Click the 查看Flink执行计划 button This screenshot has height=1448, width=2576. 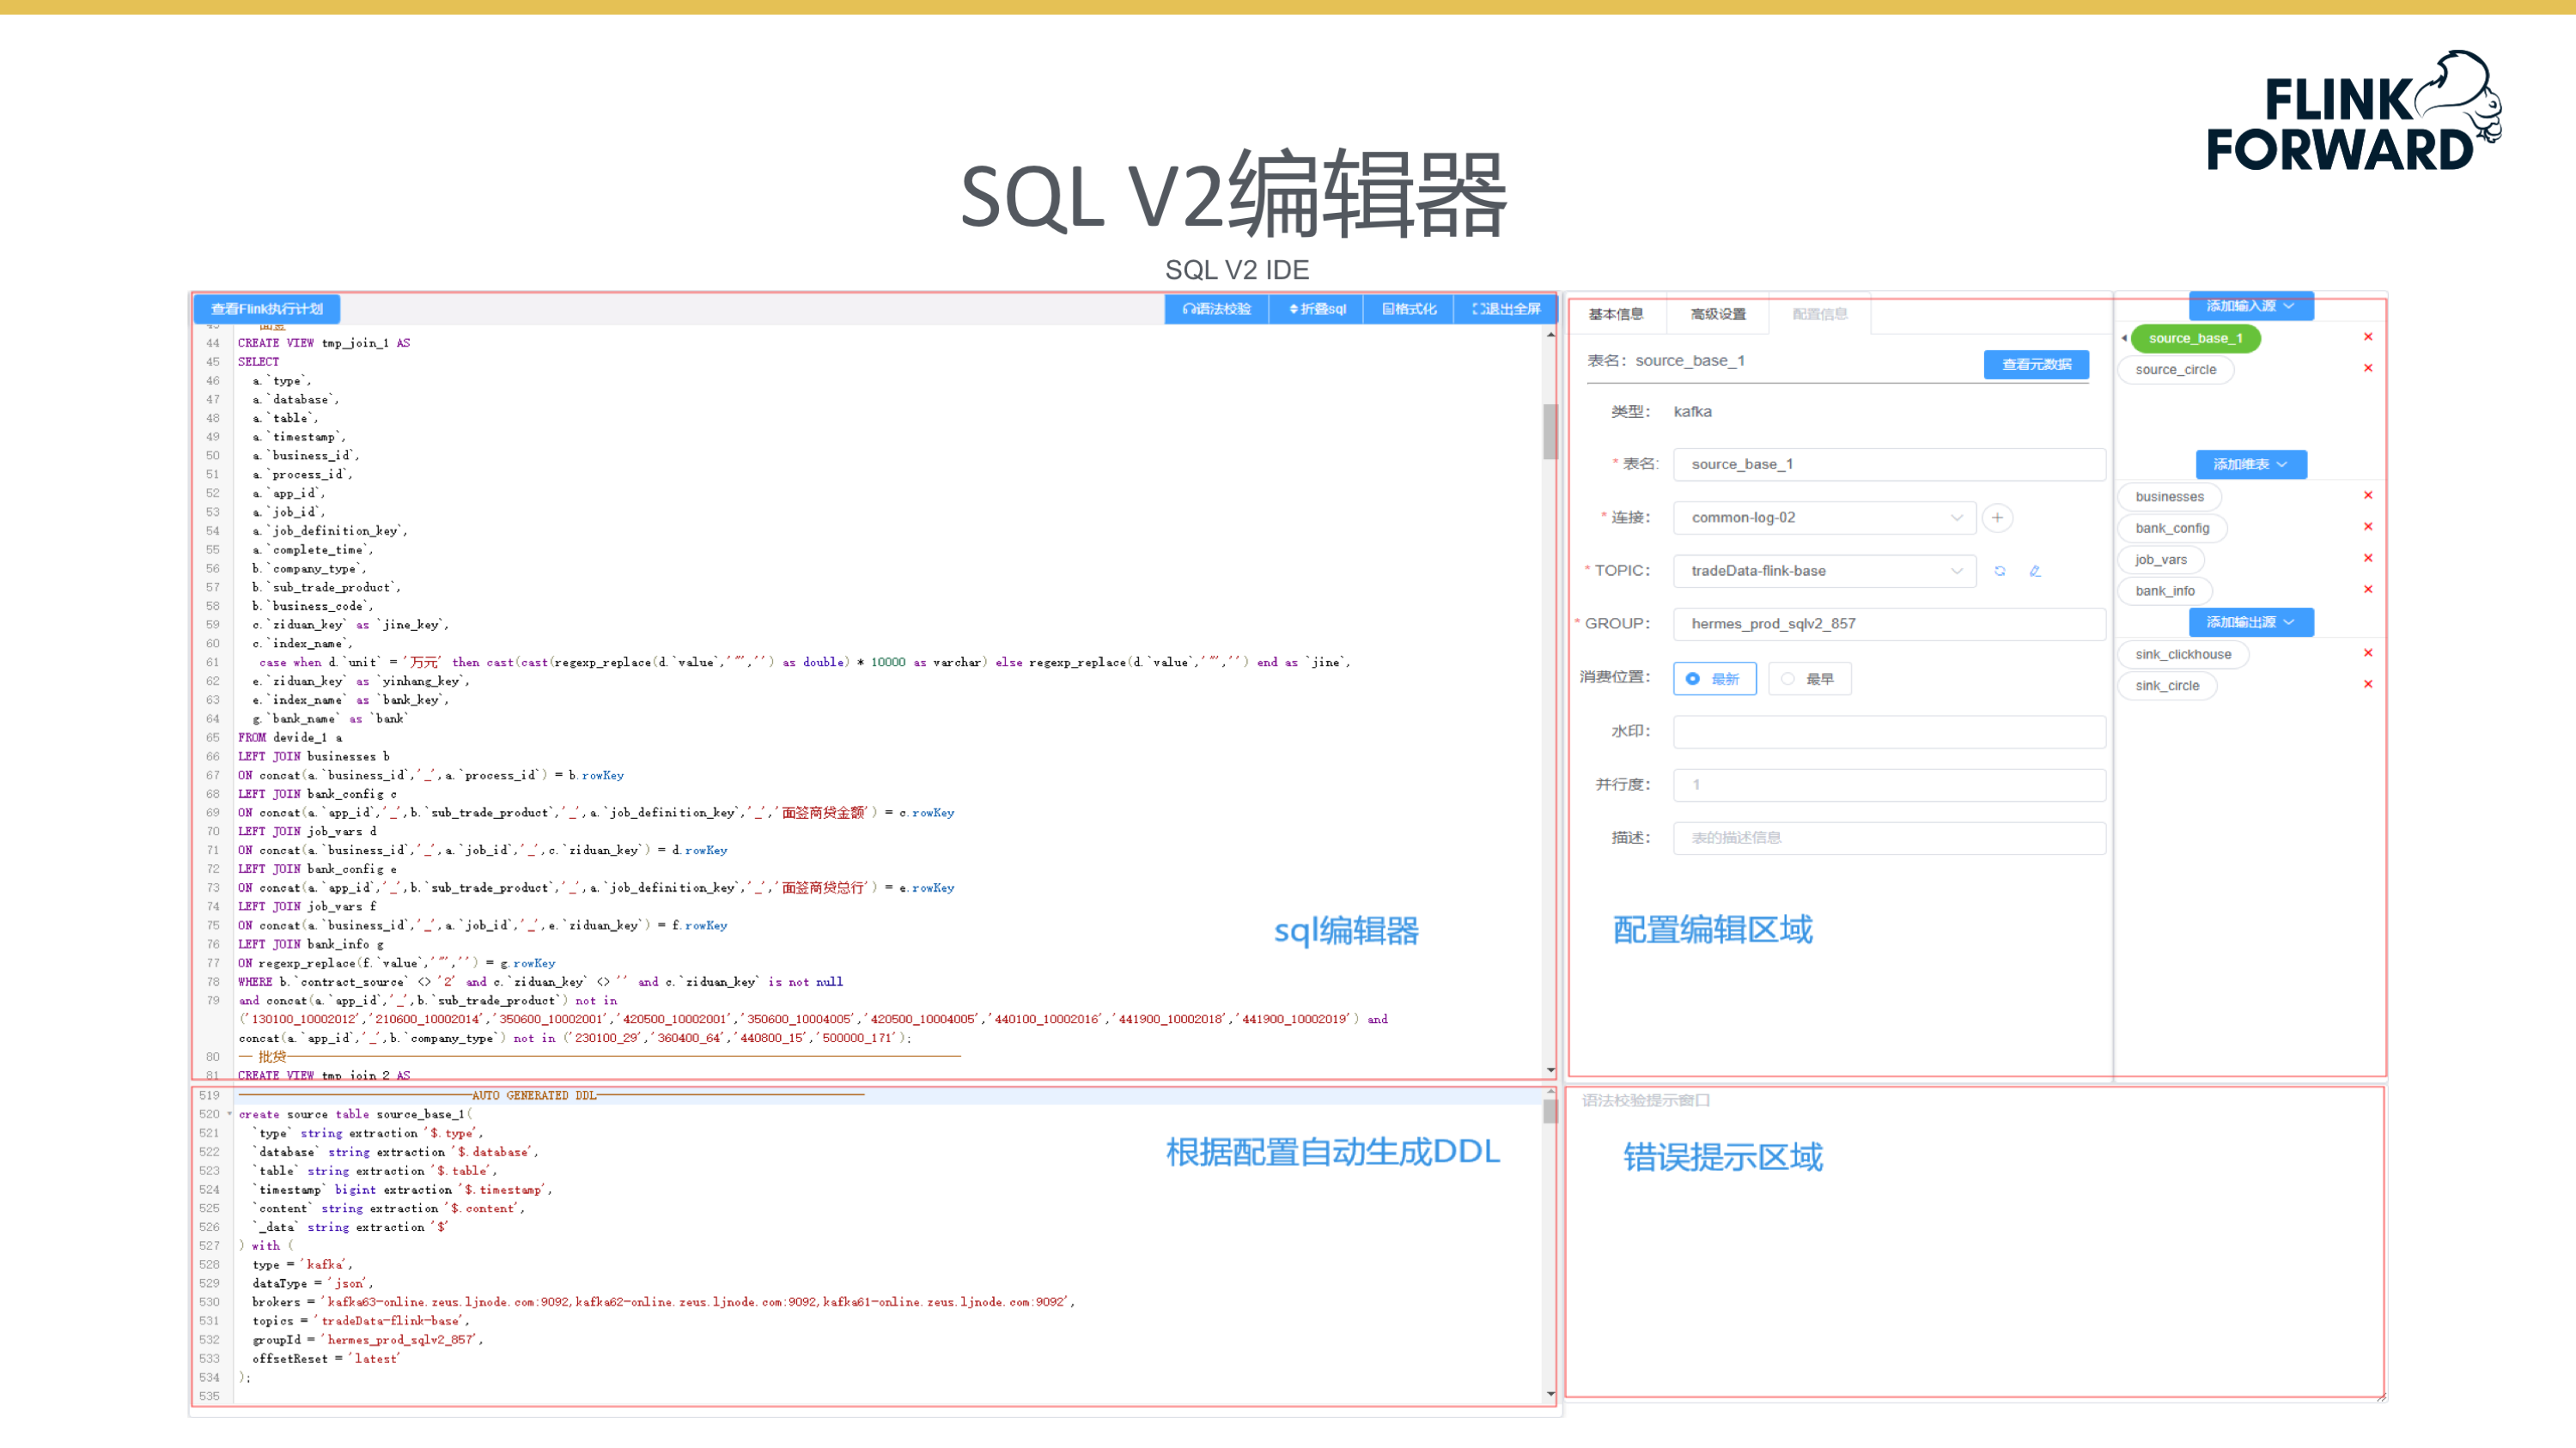coord(266,309)
